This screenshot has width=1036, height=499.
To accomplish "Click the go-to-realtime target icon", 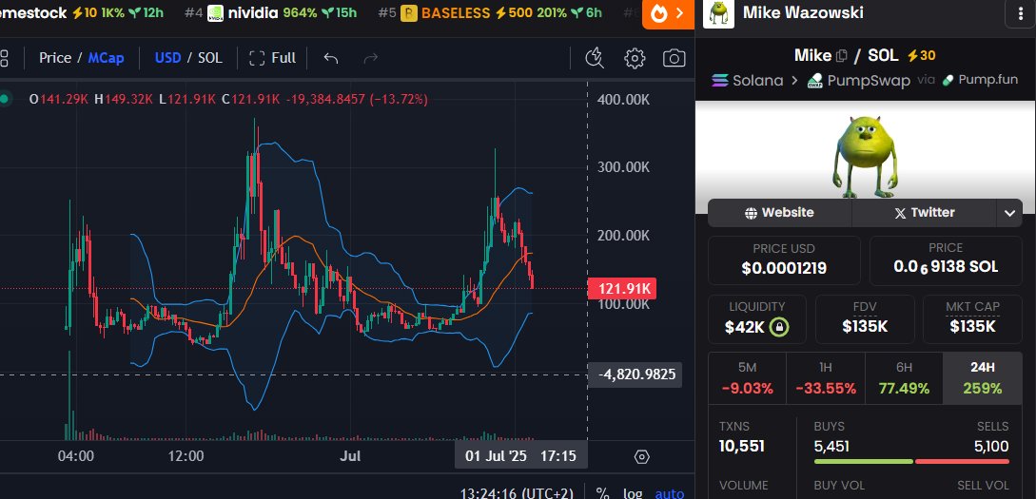I will [x=641, y=457].
